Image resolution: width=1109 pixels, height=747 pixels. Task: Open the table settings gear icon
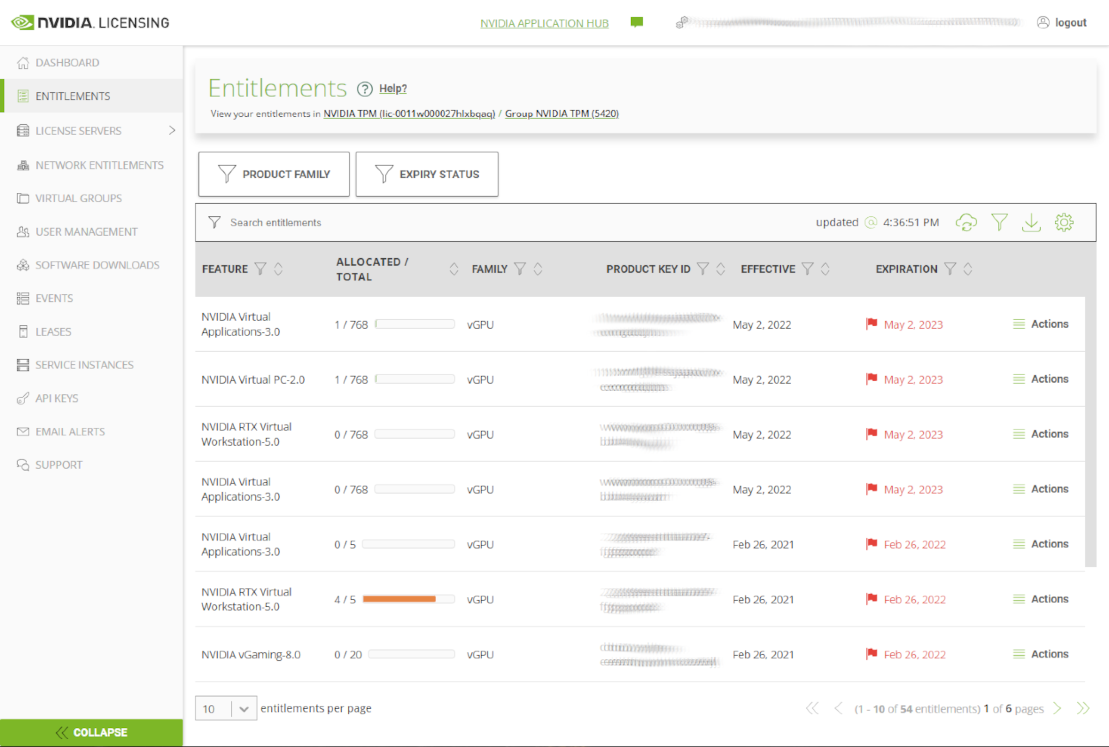[x=1064, y=222]
